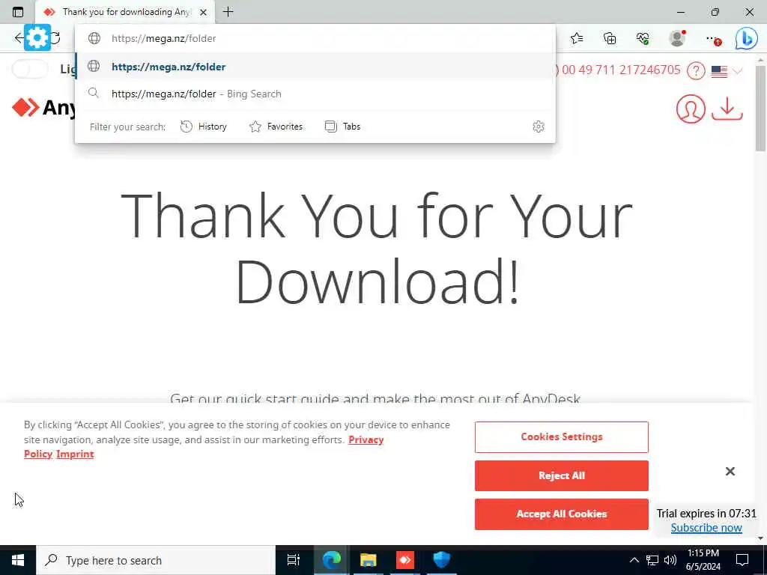
Task: Open the Edge profile avatar
Action: [x=677, y=38]
